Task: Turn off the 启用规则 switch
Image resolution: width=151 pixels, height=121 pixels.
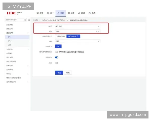Action: [57, 57]
